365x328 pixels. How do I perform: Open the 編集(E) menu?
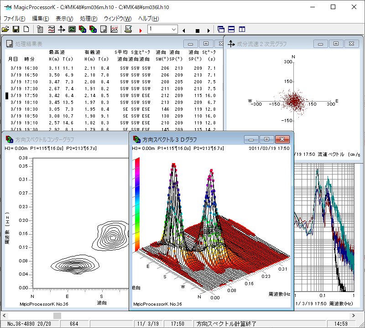41,19
